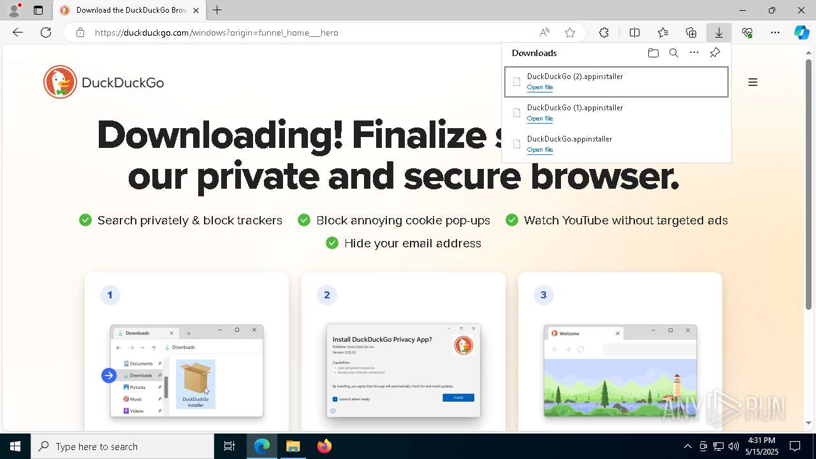Open the Windows Start menu
The width and height of the screenshot is (816, 459).
click(15, 446)
